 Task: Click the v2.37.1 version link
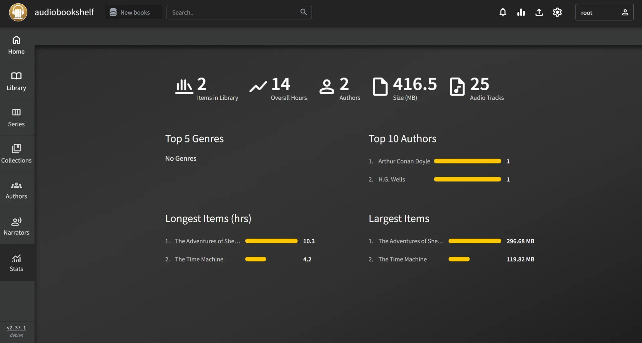[16, 328]
